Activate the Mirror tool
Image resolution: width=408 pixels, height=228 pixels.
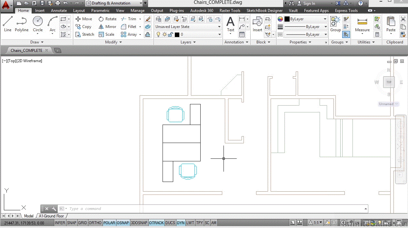pos(107,27)
